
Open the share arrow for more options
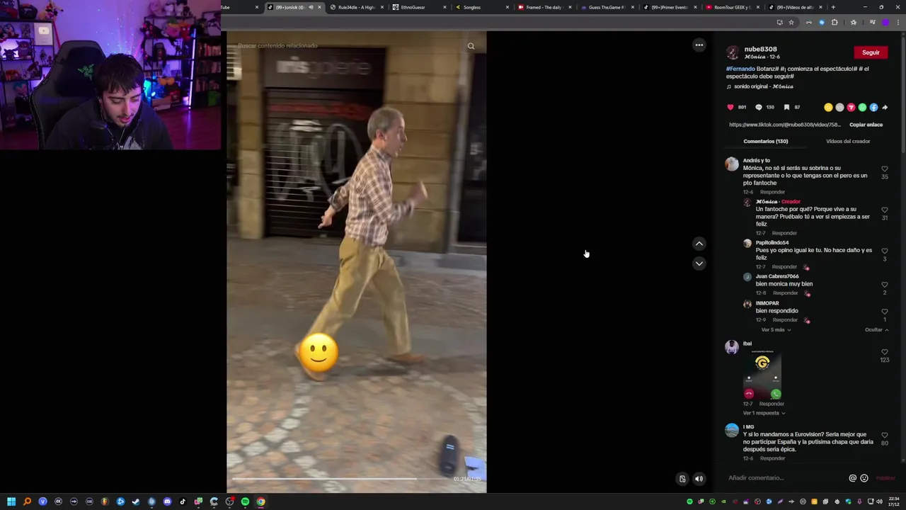(885, 108)
